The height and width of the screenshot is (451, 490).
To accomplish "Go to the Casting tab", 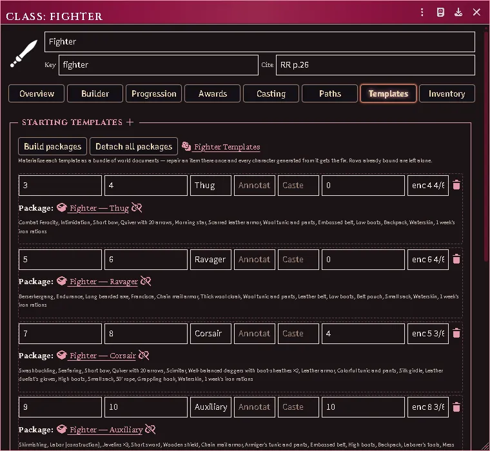I will tap(271, 93).
